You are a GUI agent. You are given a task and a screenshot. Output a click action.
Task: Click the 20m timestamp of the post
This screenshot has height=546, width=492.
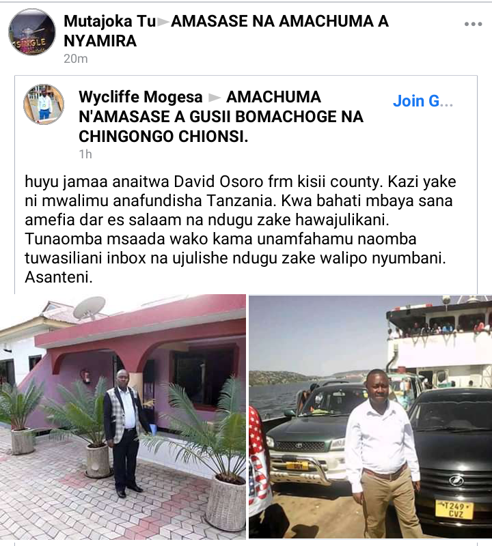pyautogui.click(x=76, y=59)
